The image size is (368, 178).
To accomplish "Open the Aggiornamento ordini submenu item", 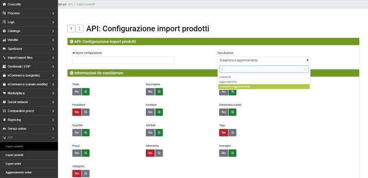I will 29,172.
